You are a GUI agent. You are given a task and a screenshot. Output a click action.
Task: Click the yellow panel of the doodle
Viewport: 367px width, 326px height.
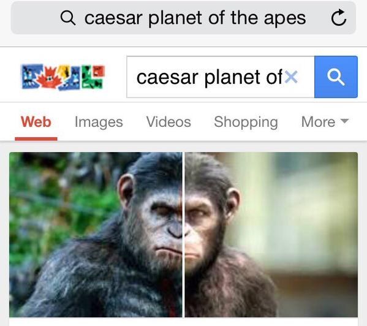click(x=64, y=71)
